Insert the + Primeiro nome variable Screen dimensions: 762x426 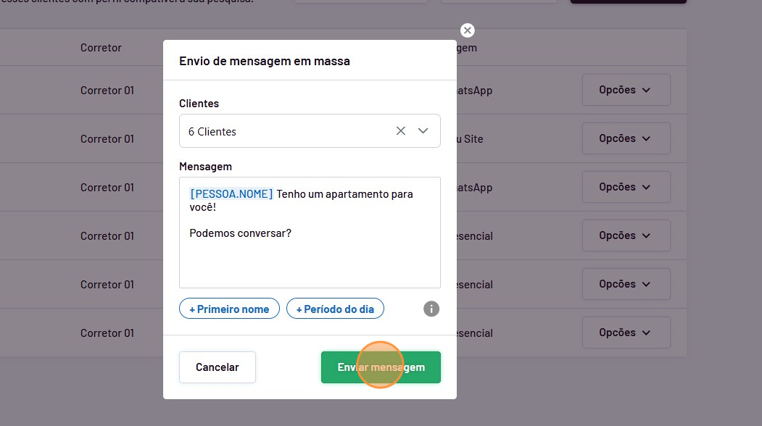pos(229,309)
